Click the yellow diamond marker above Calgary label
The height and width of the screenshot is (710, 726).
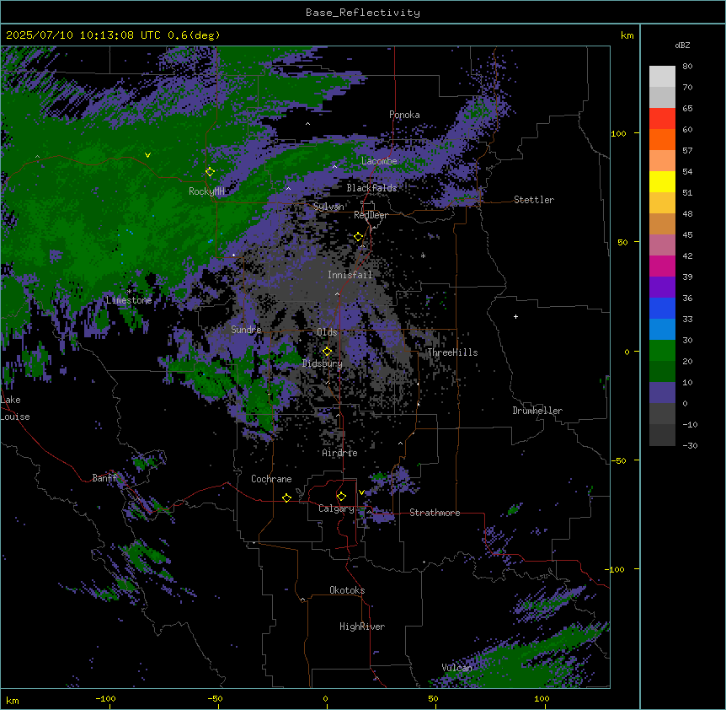(341, 497)
